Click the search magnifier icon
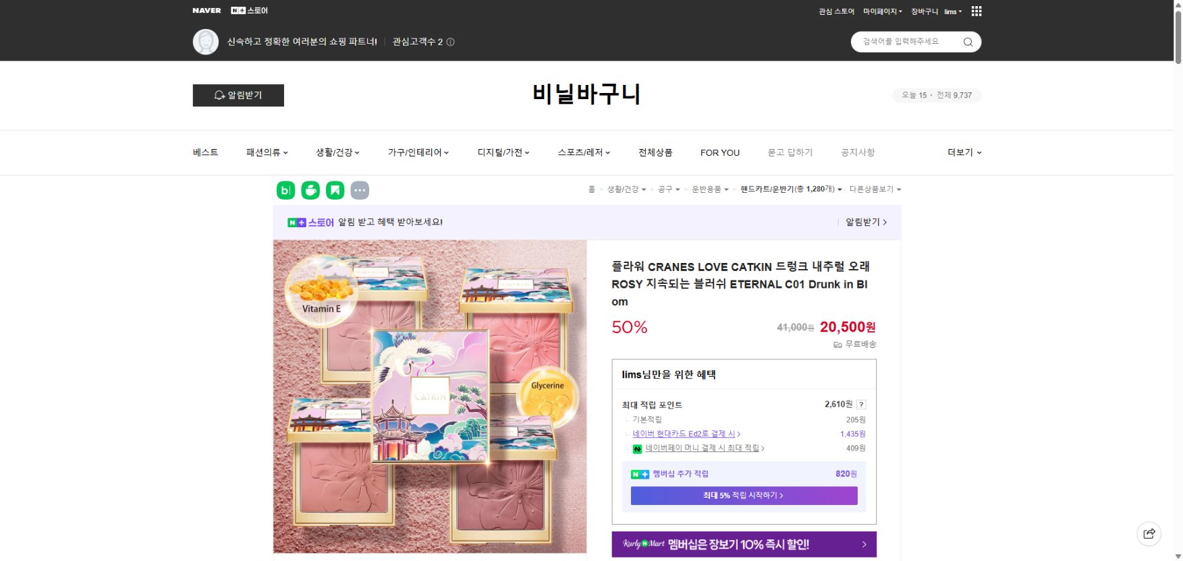This screenshot has width=1183, height=561. tap(968, 42)
